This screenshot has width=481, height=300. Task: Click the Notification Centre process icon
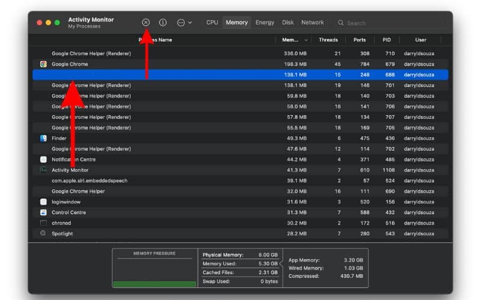[43, 160]
